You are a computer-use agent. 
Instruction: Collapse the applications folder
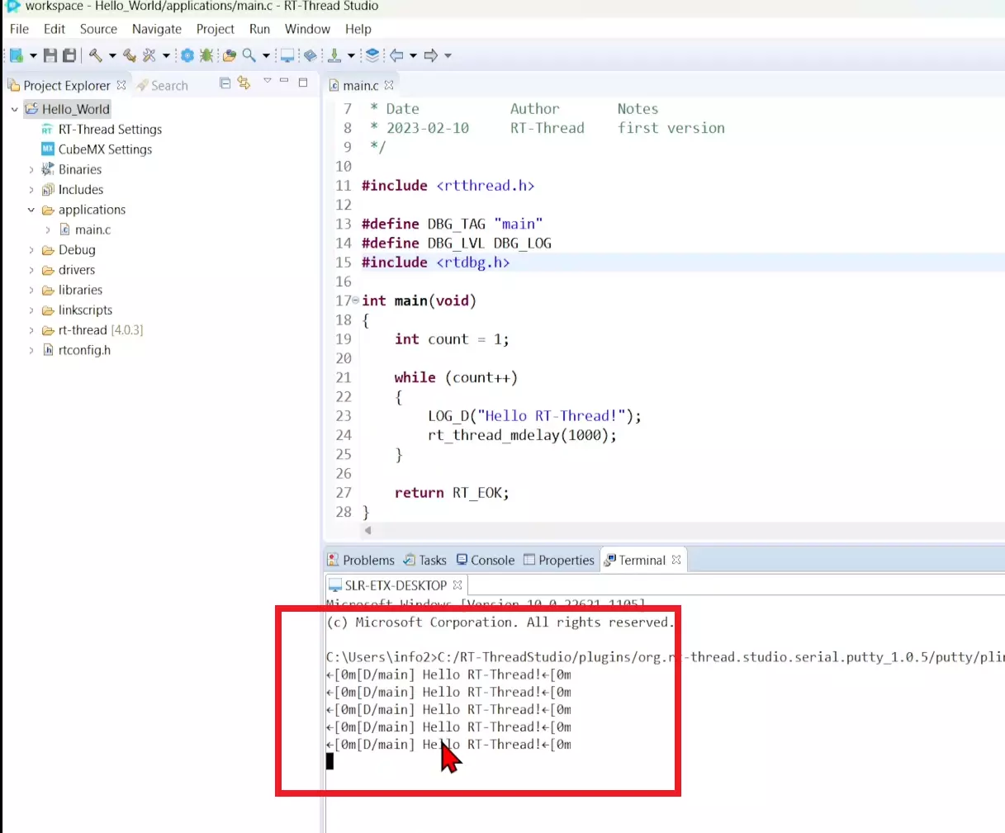tap(31, 210)
